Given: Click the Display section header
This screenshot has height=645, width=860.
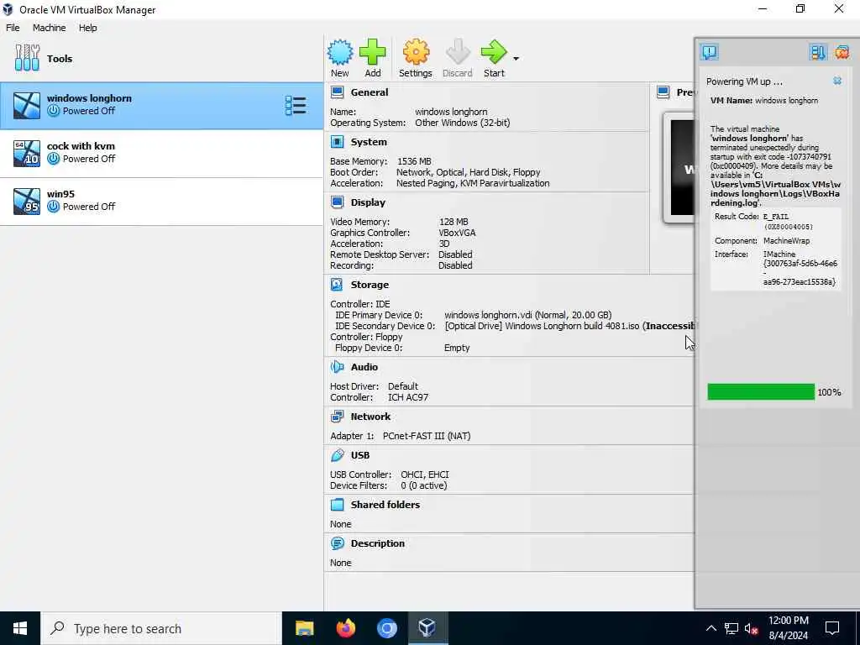Looking at the screenshot, I should (368, 202).
